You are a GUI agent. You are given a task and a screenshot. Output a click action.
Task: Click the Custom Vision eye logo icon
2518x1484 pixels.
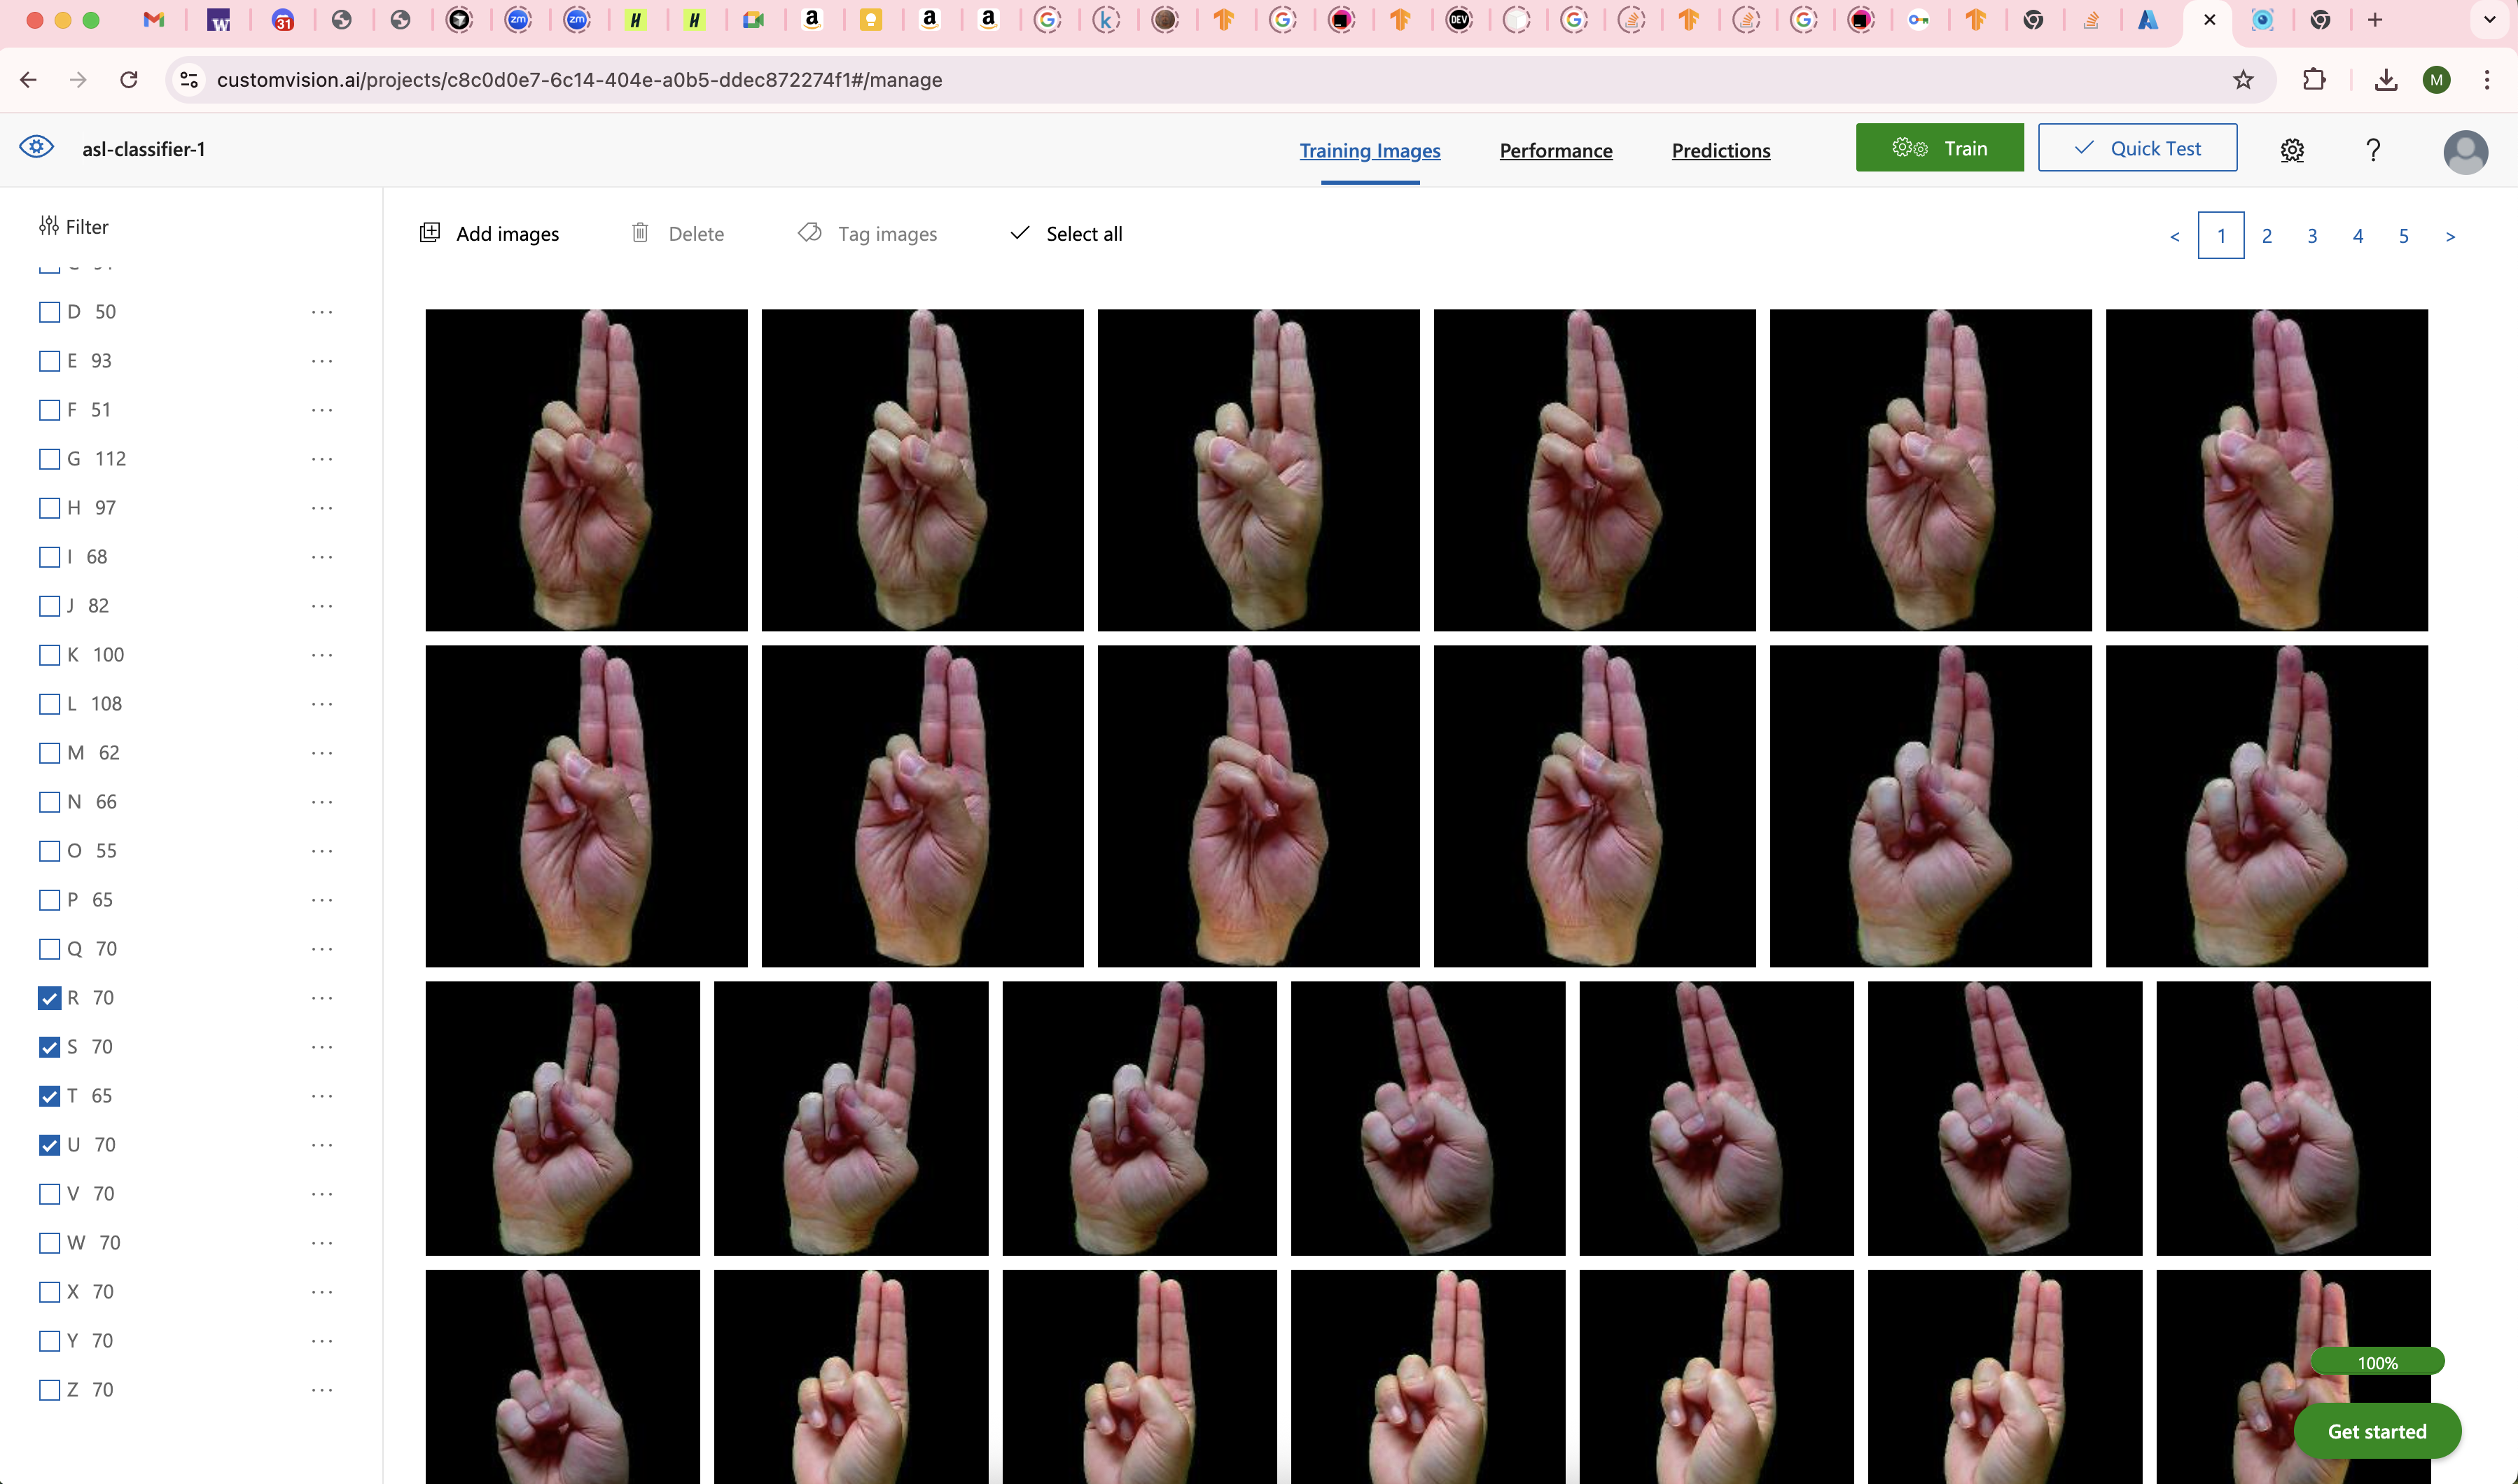tap(37, 147)
